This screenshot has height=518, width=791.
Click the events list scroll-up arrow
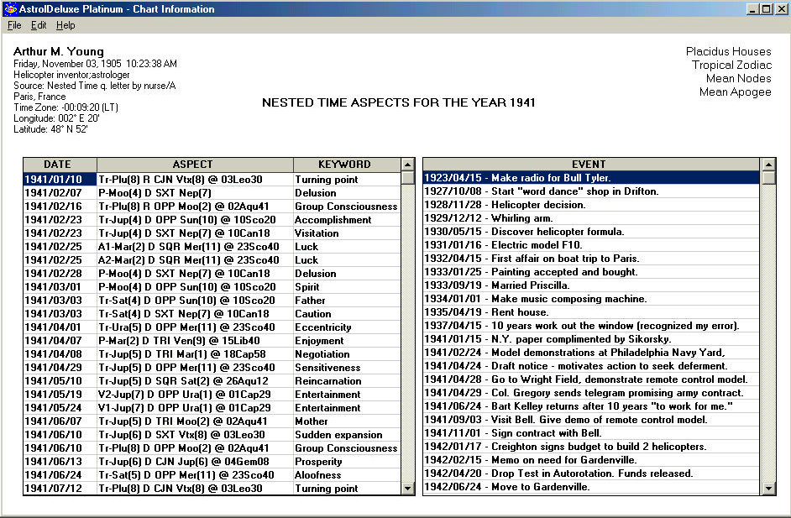(768, 165)
